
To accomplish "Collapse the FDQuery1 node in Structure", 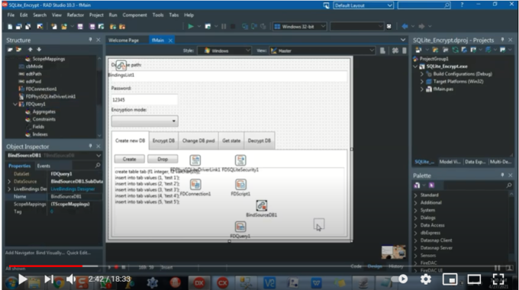I will (x=15, y=104).
